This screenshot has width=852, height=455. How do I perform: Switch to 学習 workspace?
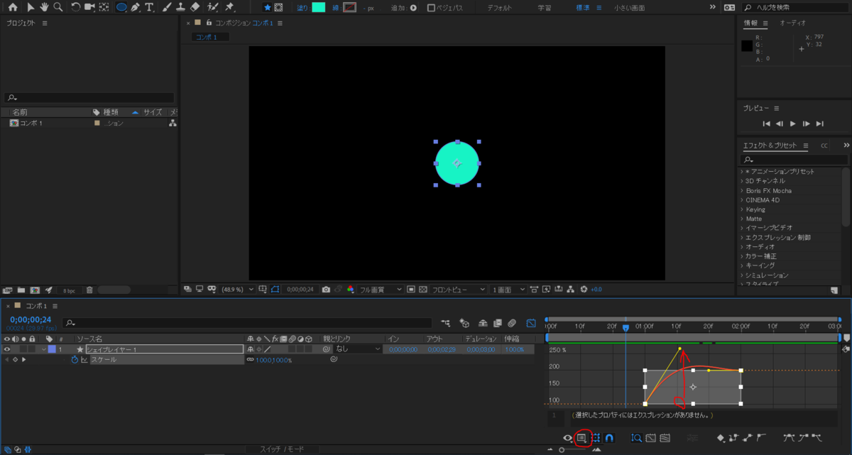coord(544,8)
